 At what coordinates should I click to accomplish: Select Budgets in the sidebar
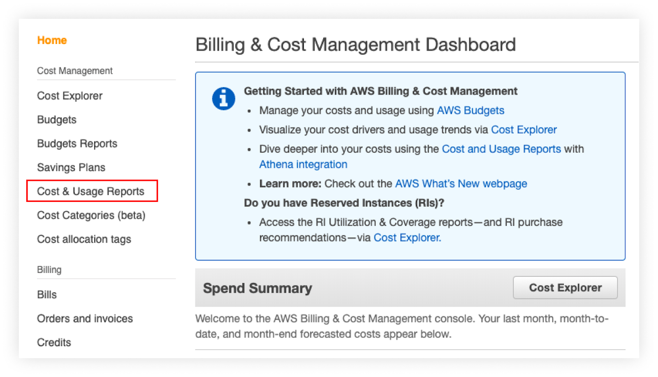[x=57, y=120]
